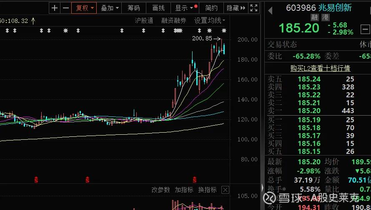The height and width of the screenshot is (210, 371).
Task: Expand 设置均线 dropdown
Action: (210, 21)
